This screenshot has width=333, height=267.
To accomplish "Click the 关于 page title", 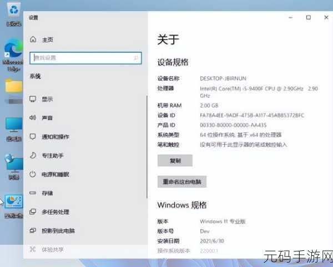I will click(x=168, y=39).
